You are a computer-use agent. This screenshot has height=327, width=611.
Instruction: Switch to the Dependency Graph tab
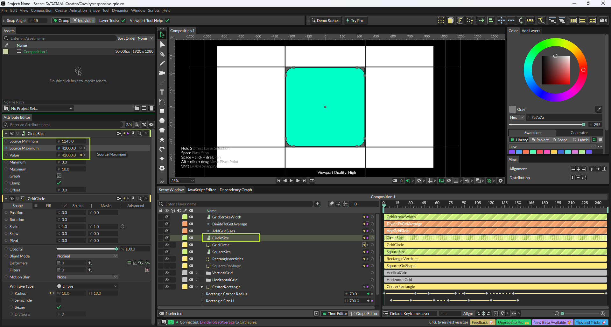(x=235, y=190)
